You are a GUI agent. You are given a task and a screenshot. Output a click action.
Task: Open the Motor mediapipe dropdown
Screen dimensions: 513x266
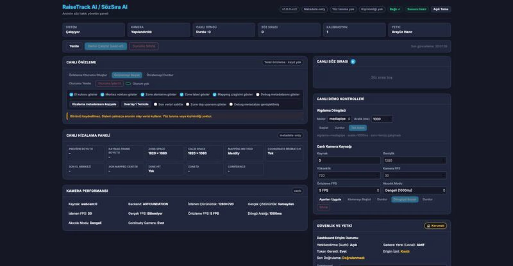pos(339,119)
